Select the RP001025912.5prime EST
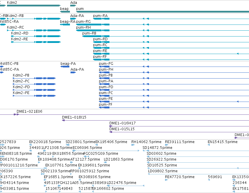 tap(90, 171)
